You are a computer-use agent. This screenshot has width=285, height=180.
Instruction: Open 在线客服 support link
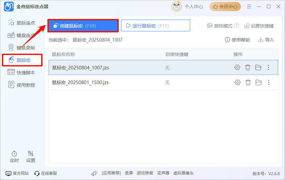tap(46, 173)
